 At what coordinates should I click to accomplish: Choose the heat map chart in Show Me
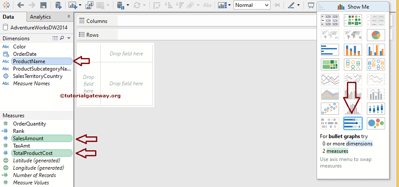pyautogui.click(x=353, y=20)
